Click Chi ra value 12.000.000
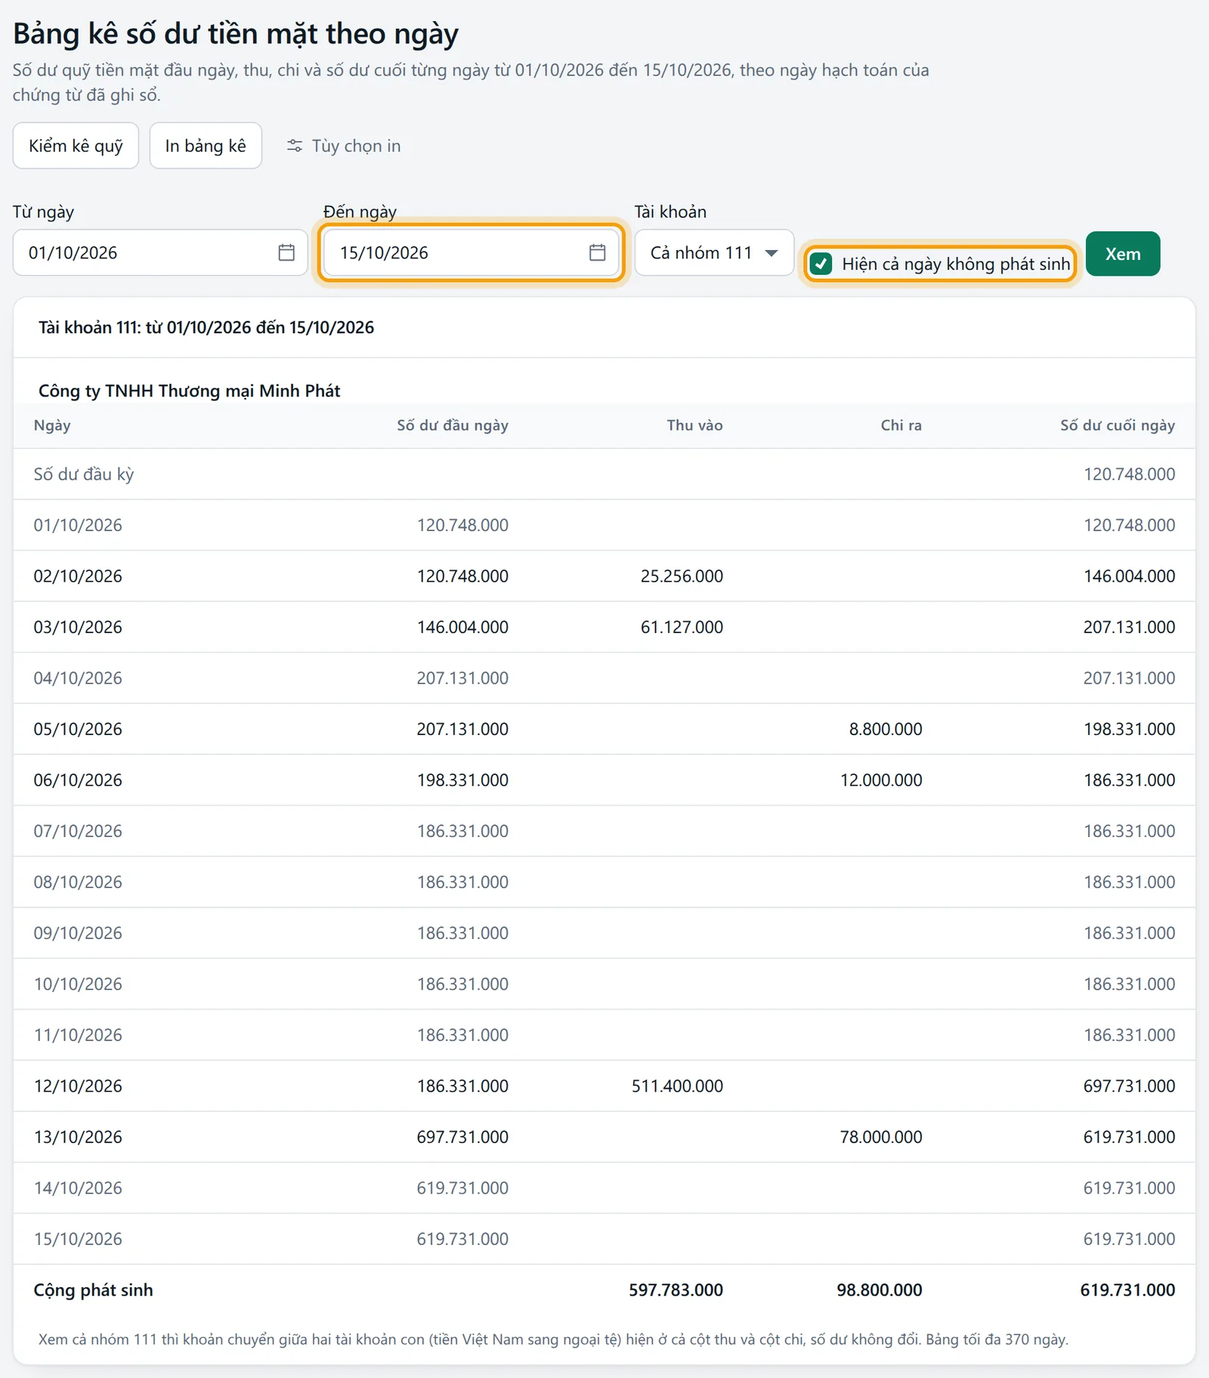 click(x=881, y=780)
